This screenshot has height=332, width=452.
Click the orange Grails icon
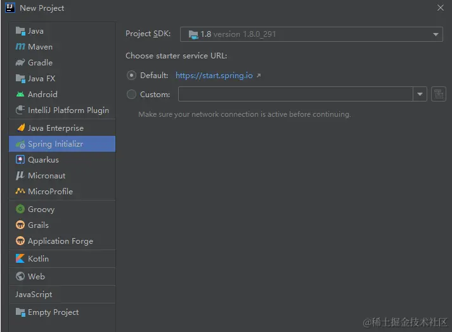20,225
